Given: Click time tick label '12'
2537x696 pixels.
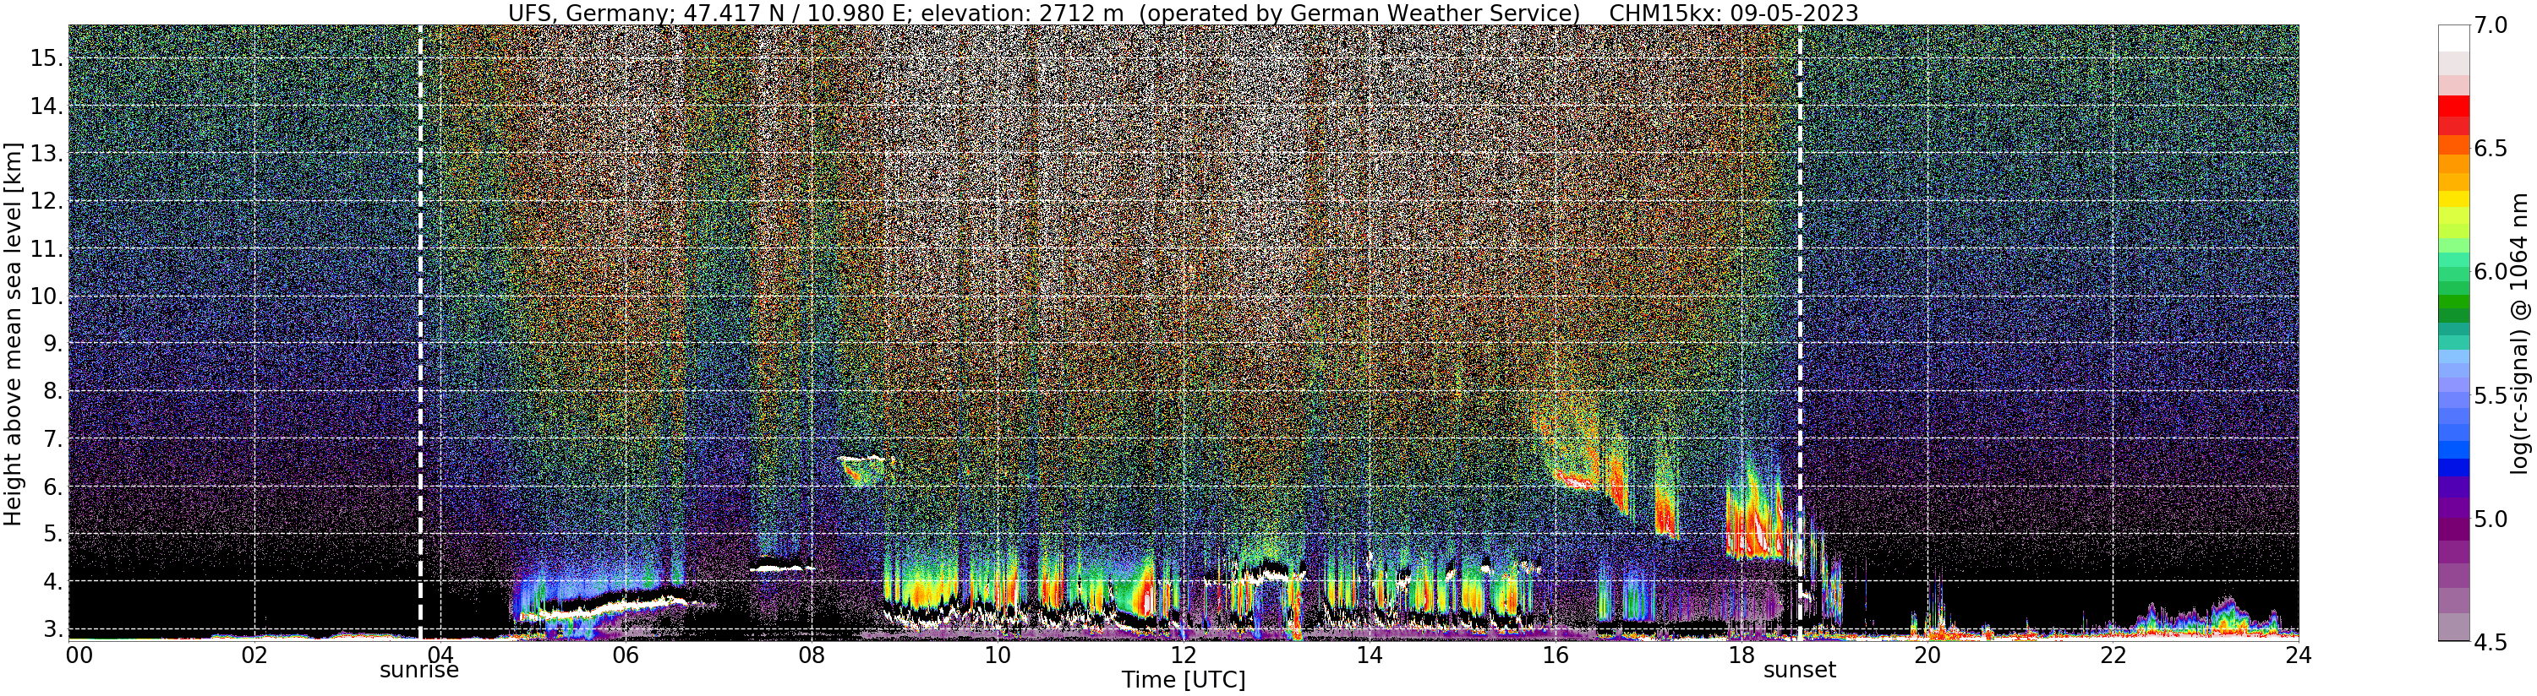Looking at the screenshot, I should (x=1183, y=655).
